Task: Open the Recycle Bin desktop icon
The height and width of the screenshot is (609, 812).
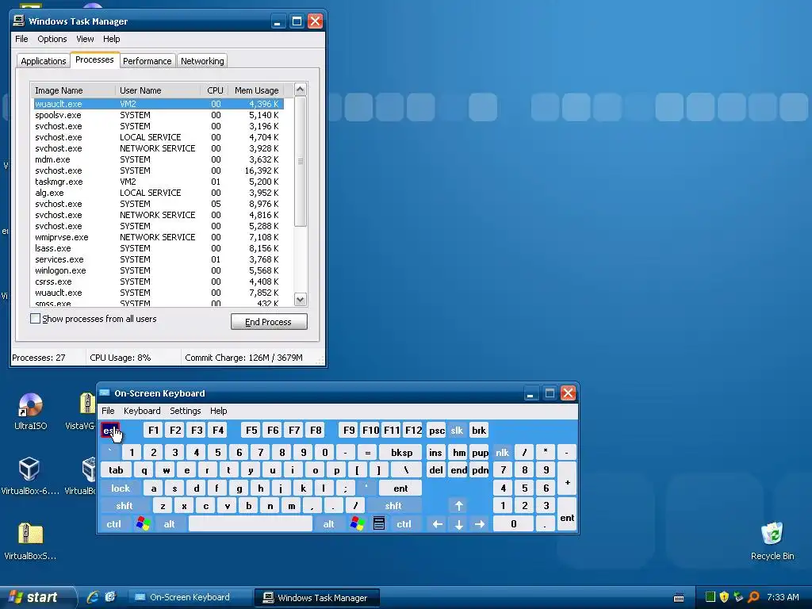Action: (x=772, y=541)
